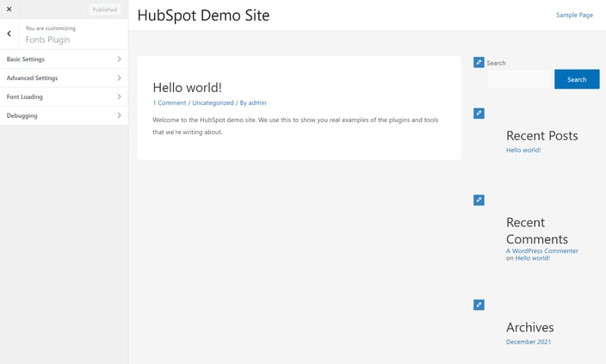Viewport: 606px width, 364px height.
Task: Open Hello world! link under Recent Comments
Action: (533, 258)
